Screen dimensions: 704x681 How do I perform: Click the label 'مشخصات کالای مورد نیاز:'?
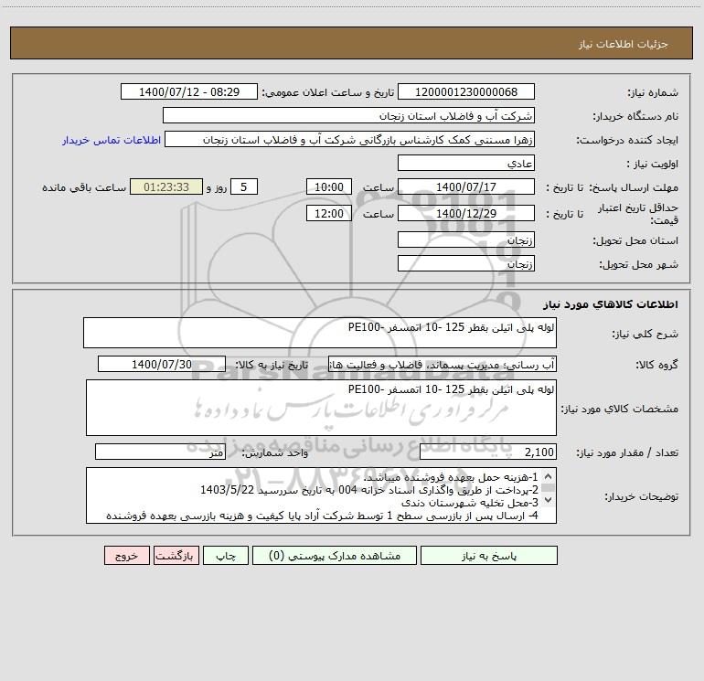(x=620, y=409)
